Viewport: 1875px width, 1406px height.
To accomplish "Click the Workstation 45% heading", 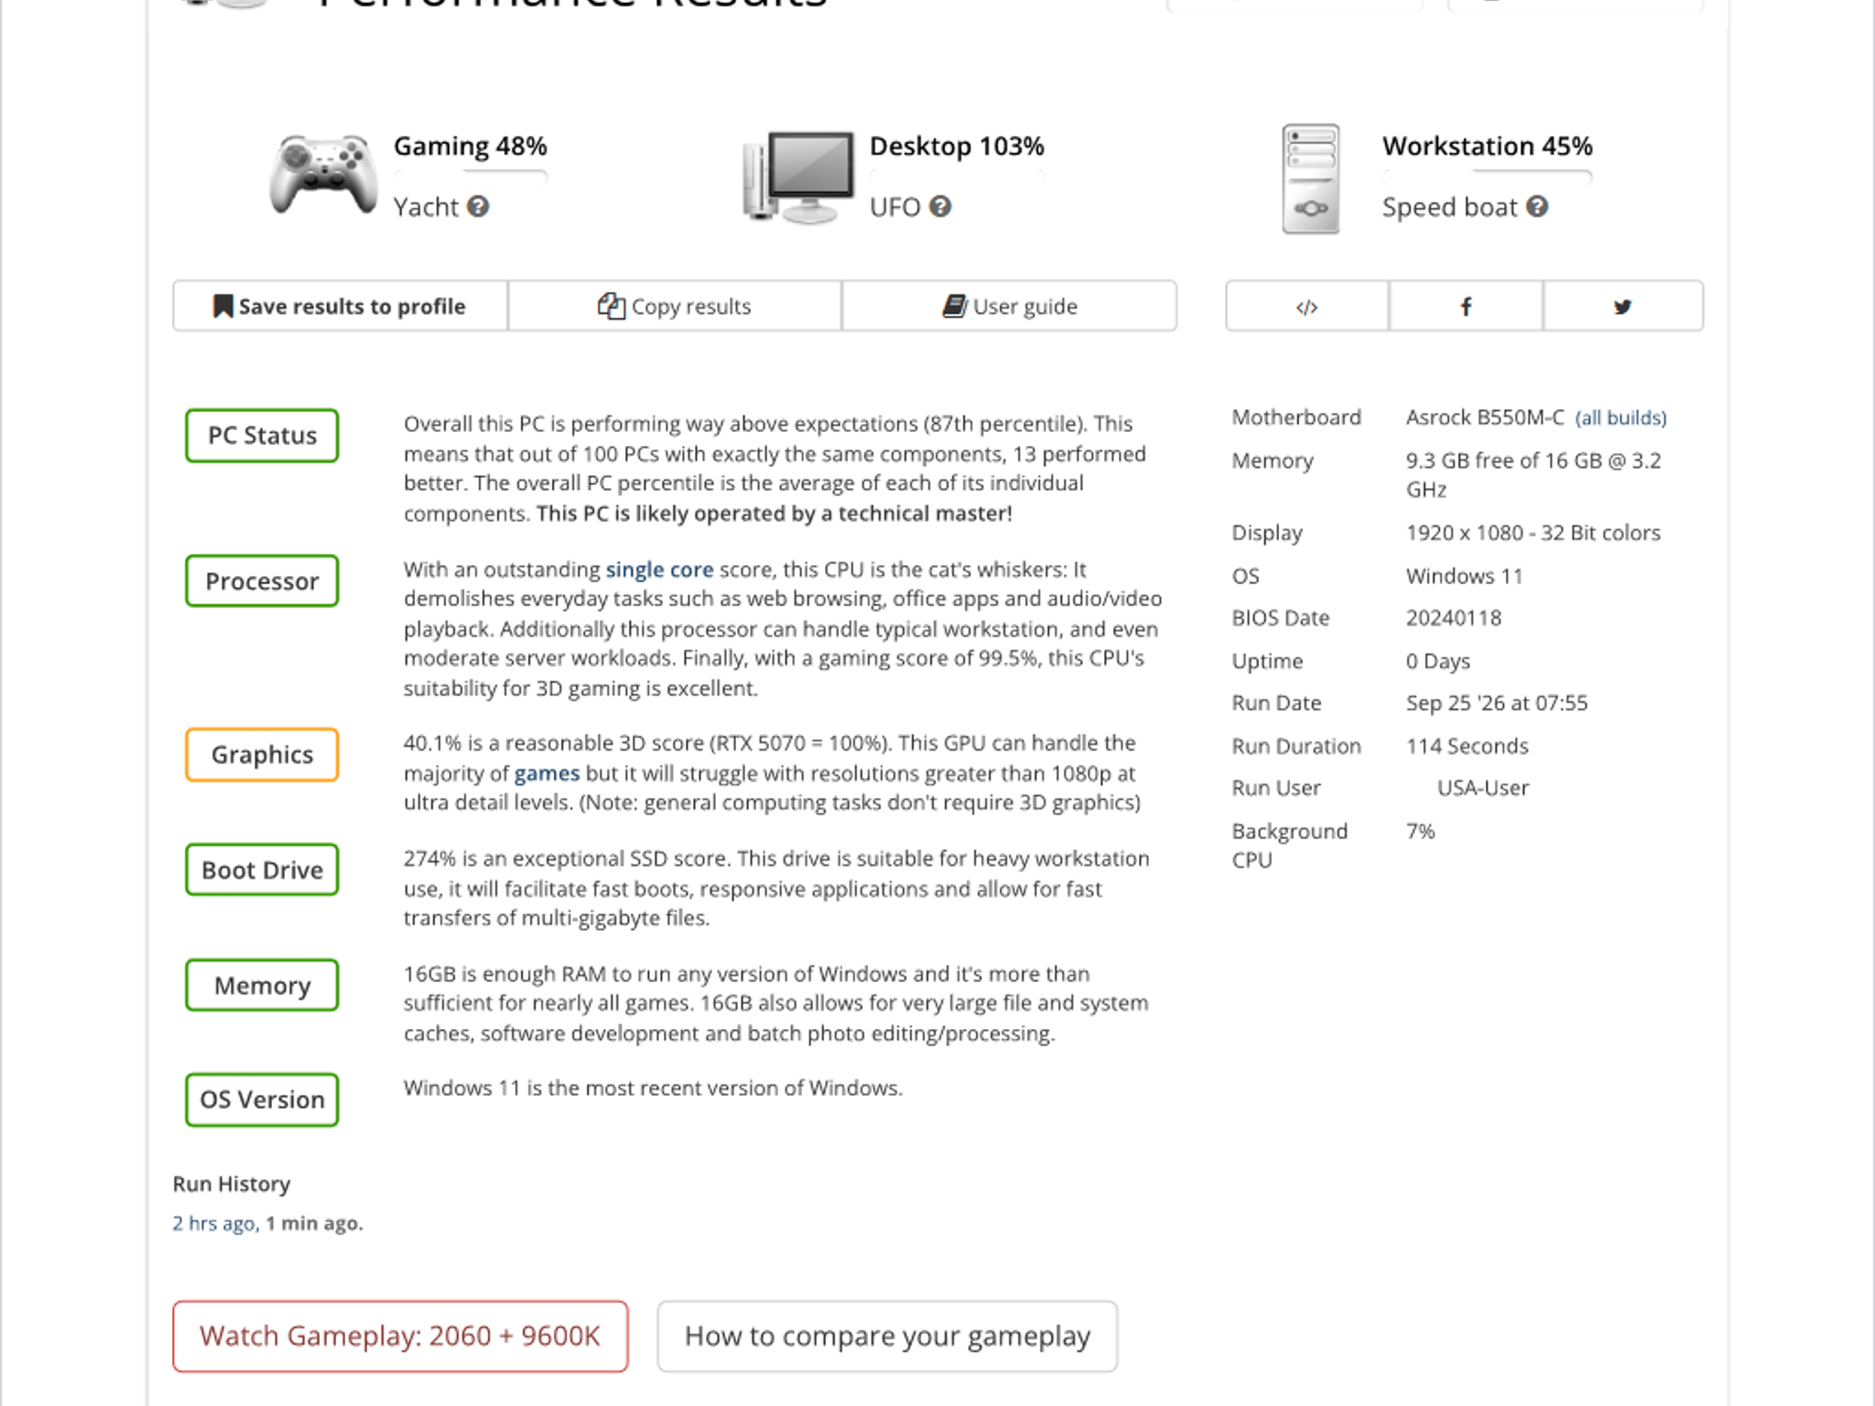I will click(x=1488, y=146).
